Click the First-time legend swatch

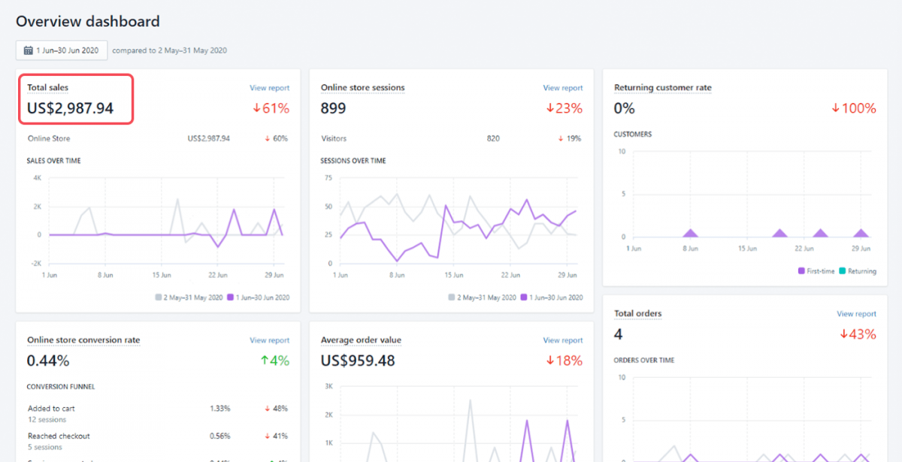click(x=801, y=271)
